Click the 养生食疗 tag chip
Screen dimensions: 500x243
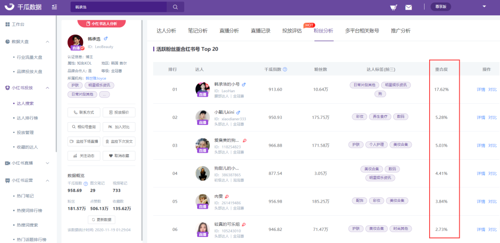pyautogui.click(x=380, y=117)
